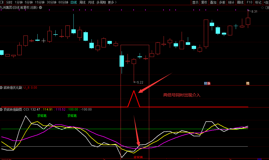Switch to the 5分钟 period tab

[29, 2]
